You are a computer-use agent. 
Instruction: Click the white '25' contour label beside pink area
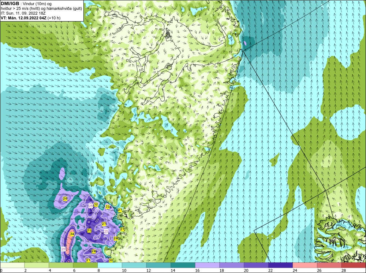[63, 249]
